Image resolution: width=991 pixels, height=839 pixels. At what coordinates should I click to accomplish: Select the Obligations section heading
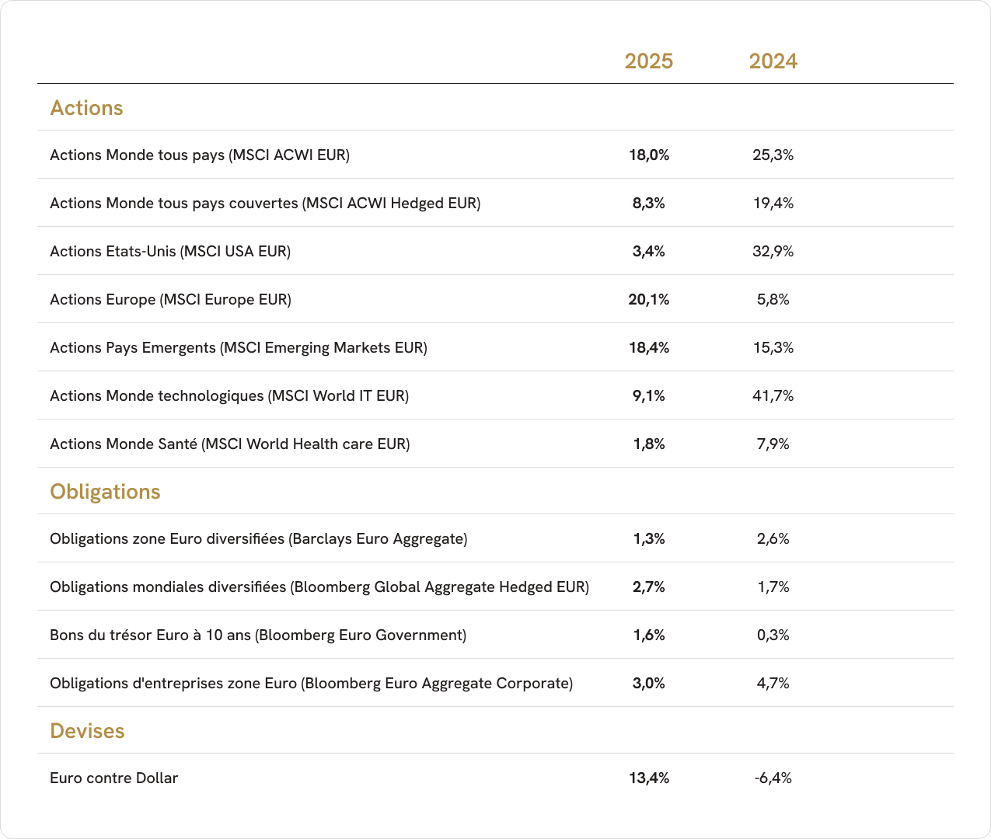pyautogui.click(x=105, y=492)
